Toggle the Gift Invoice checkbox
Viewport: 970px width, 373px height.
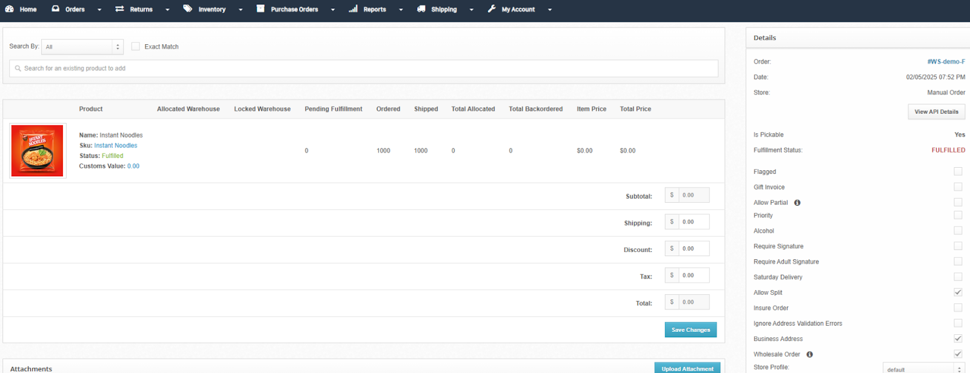(958, 187)
